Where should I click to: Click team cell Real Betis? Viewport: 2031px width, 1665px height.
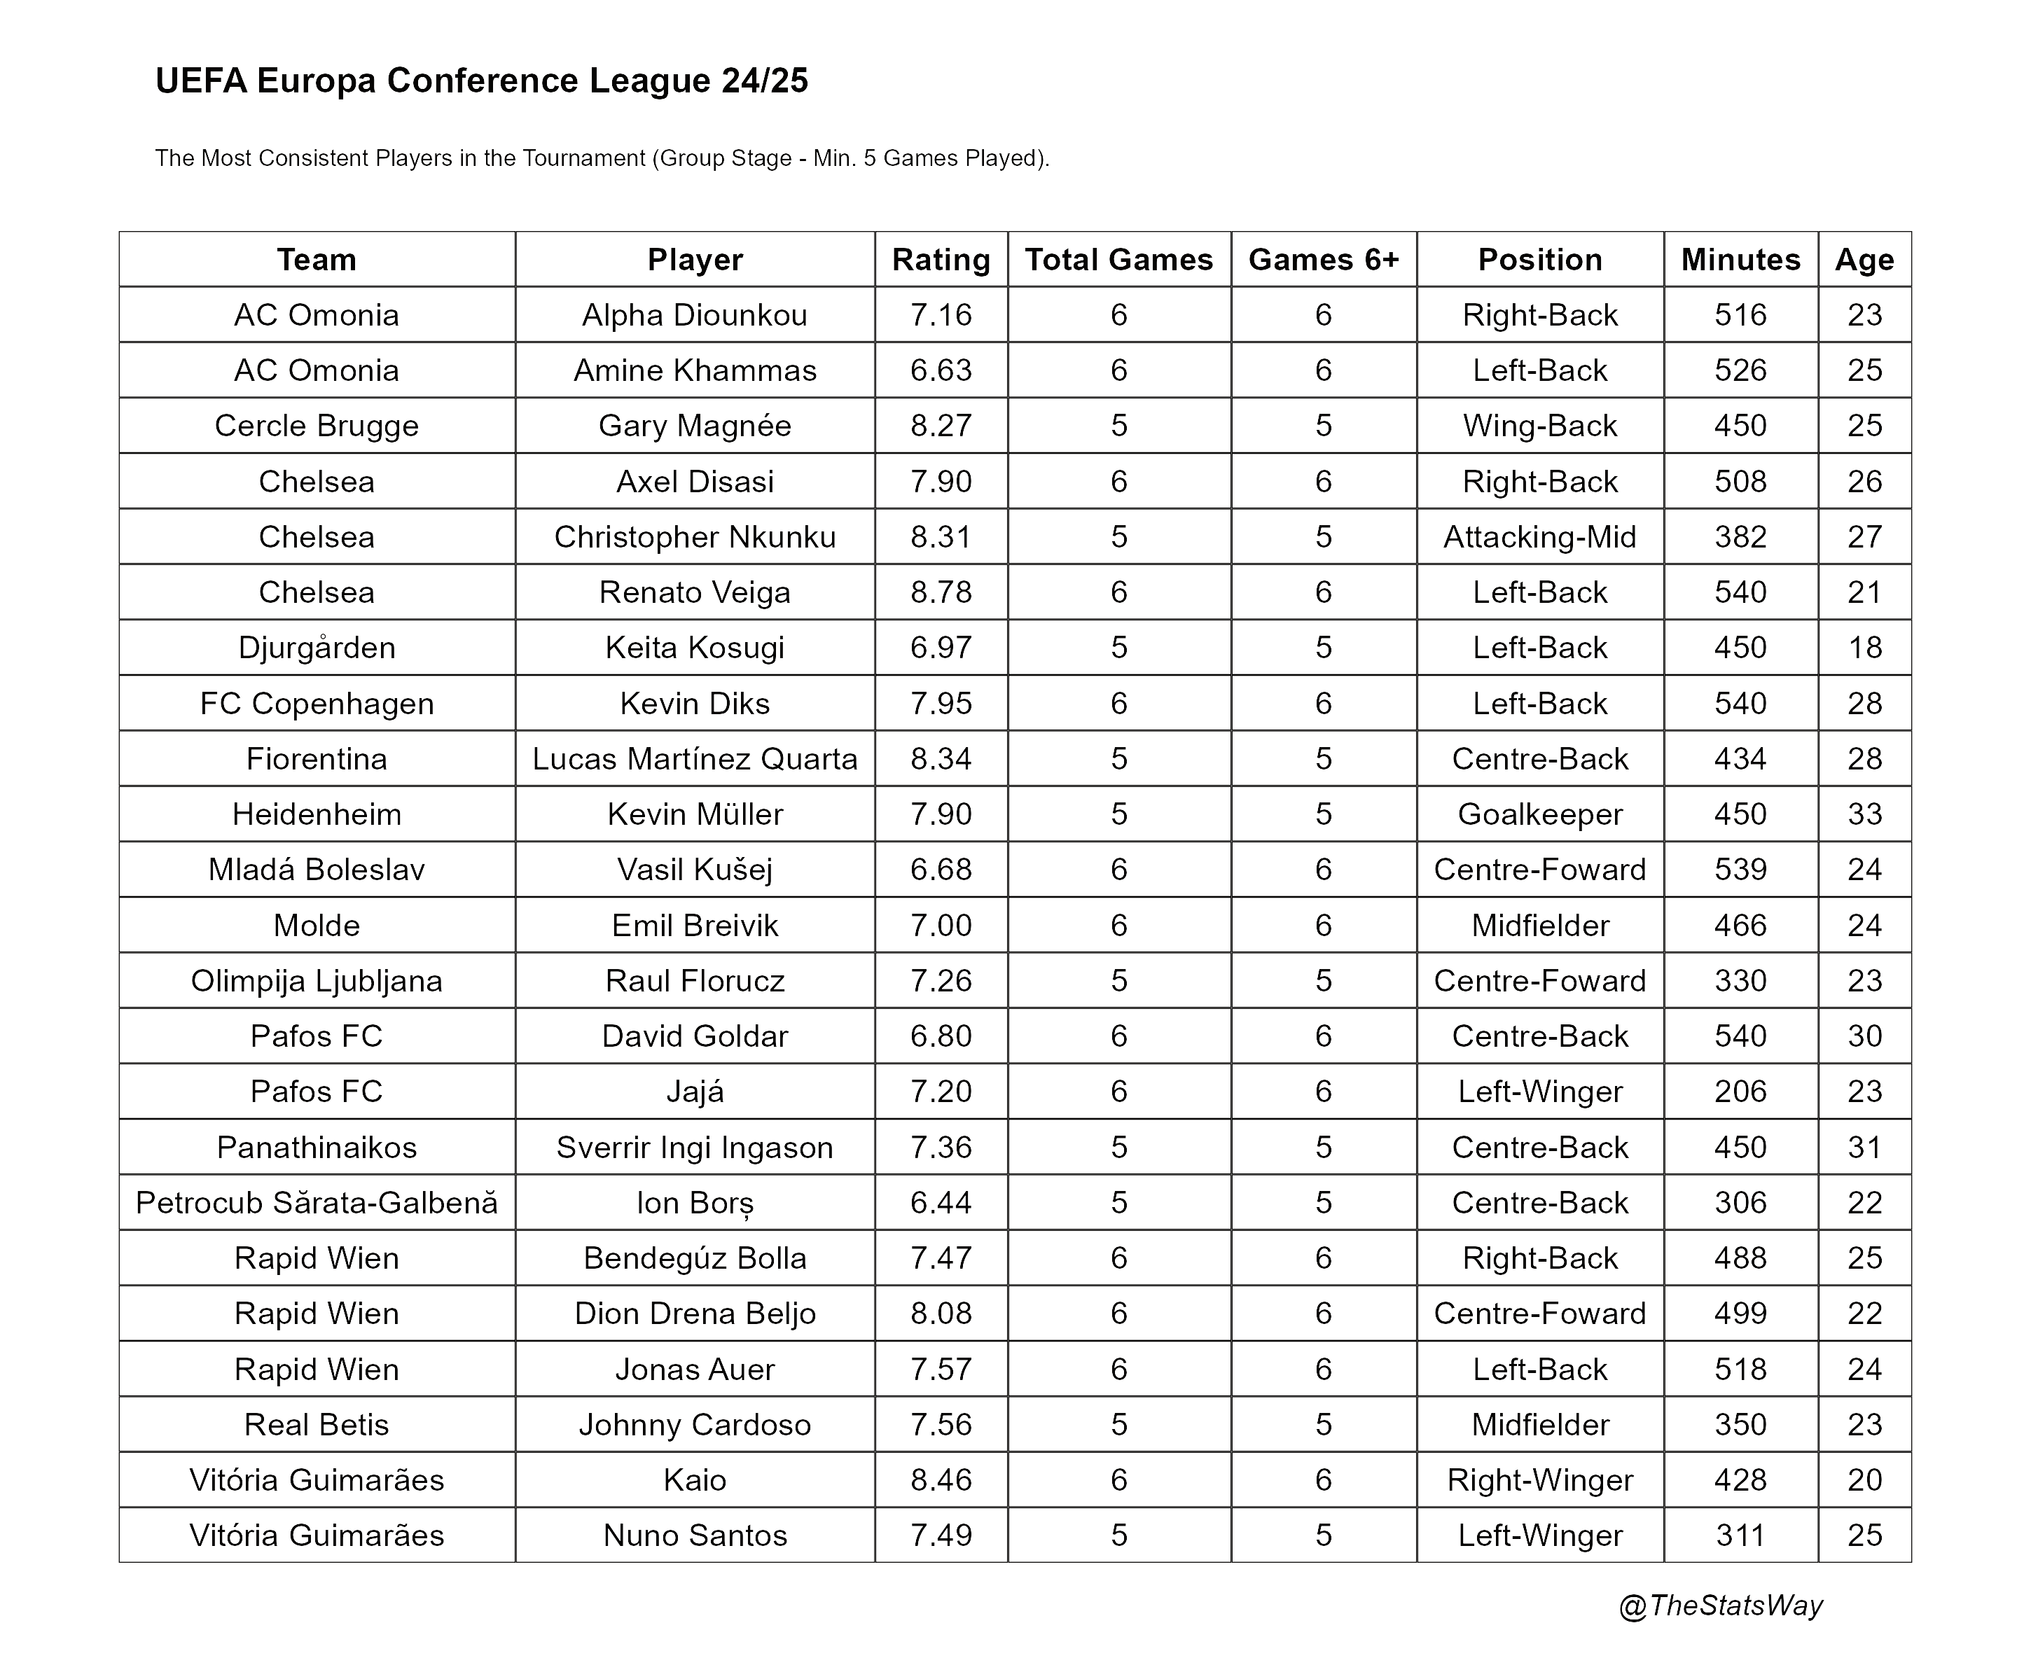point(317,1426)
